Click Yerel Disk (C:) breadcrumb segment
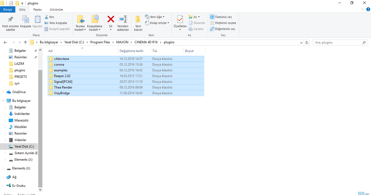The height and width of the screenshot is (195, 371). (x=74, y=42)
